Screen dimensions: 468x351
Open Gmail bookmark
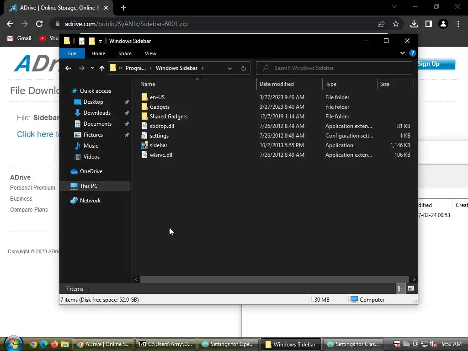[x=19, y=38]
